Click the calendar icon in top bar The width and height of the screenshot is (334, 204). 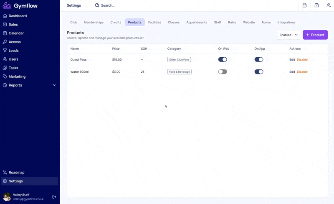pos(304,5)
